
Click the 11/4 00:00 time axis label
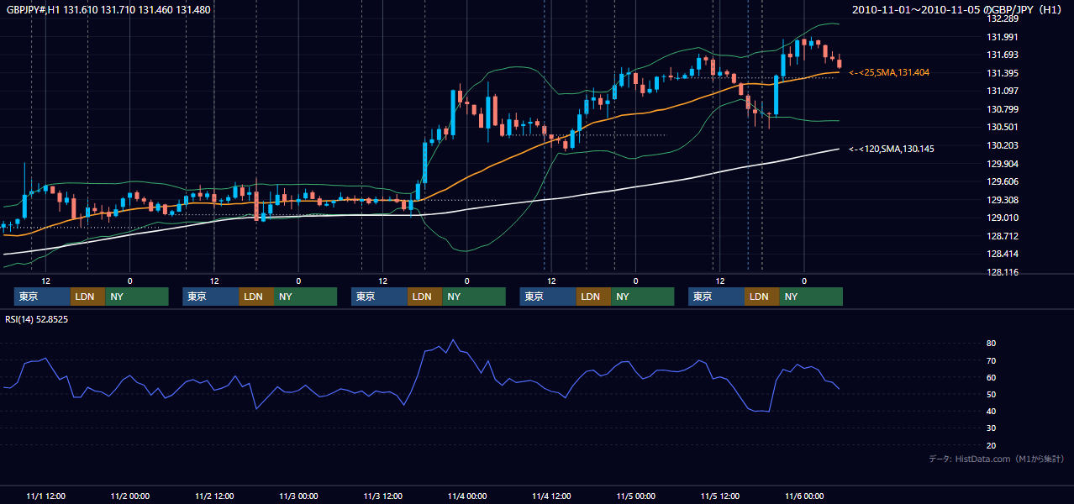(x=467, y=496)
